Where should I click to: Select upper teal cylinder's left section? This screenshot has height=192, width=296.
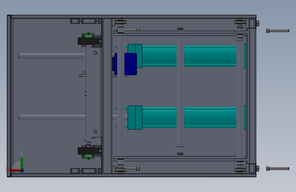tap(159, 56)
